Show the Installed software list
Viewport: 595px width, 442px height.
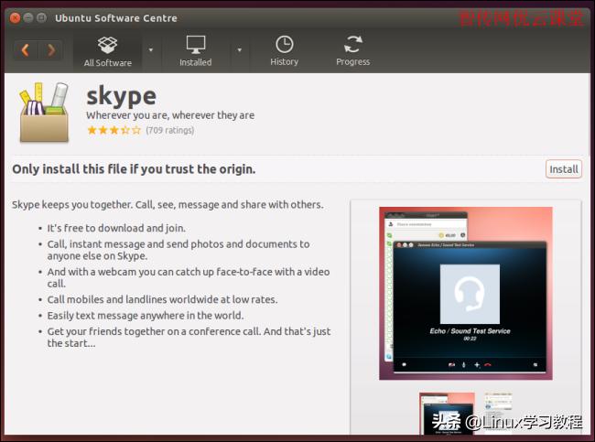coord(195,51)
